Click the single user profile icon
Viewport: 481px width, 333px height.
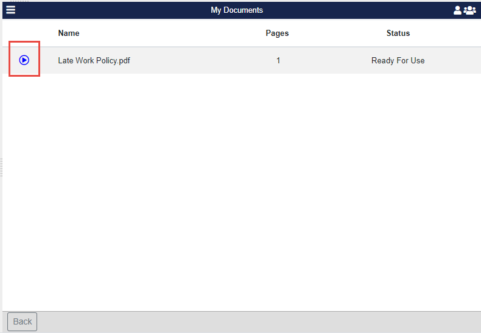[x=457, y=10]
